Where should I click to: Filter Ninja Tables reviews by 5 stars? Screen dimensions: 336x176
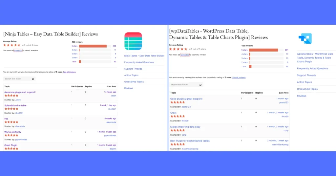point(74,46)
